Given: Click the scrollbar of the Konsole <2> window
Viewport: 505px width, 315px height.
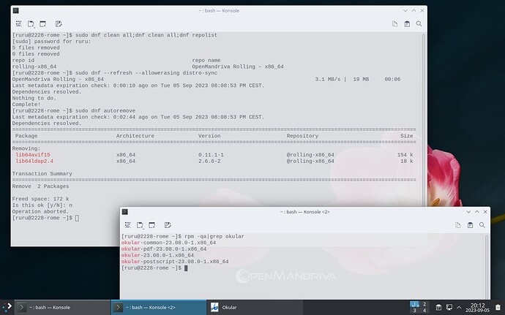Looking at the screenshot, I should coord(486,267).
